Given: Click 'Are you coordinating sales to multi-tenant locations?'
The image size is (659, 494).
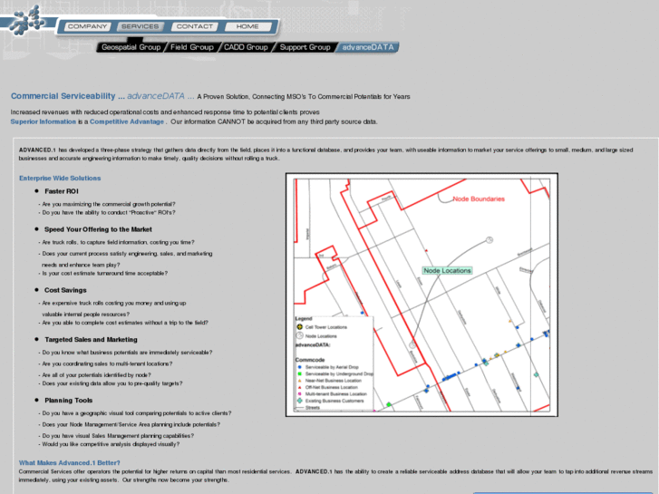Looking at the screenshot, I should pos(107,363).
